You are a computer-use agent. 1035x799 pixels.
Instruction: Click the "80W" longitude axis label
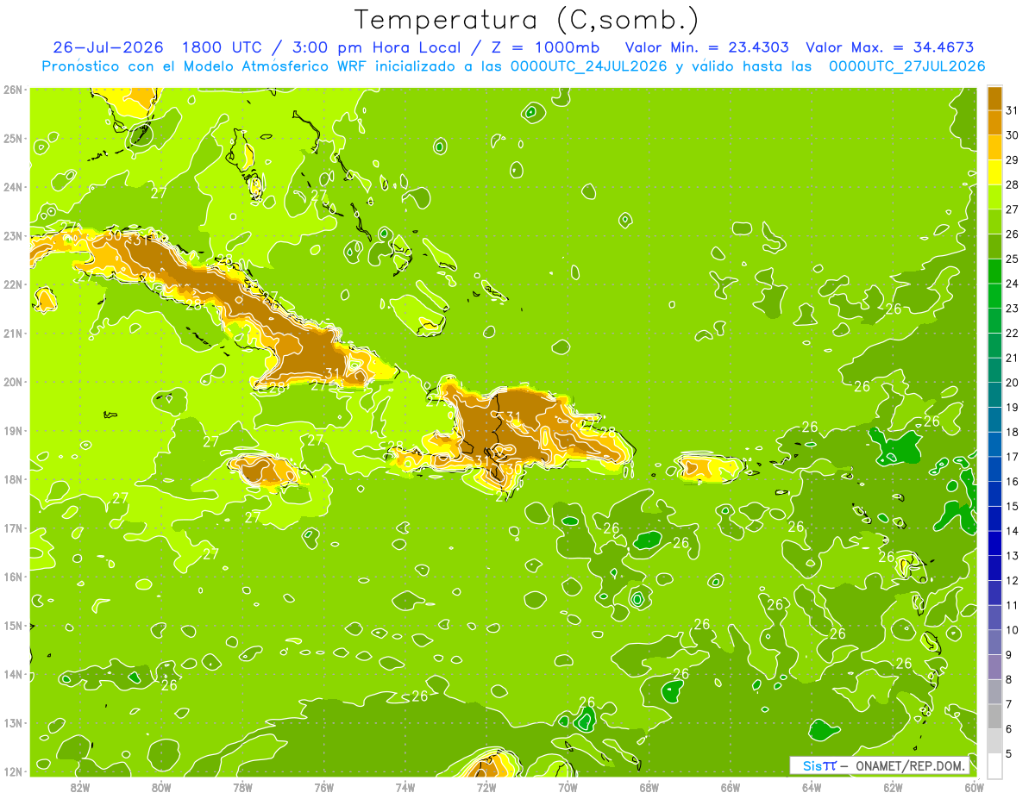tap(161, 786)
